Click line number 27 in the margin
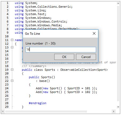 click(7, 99)
